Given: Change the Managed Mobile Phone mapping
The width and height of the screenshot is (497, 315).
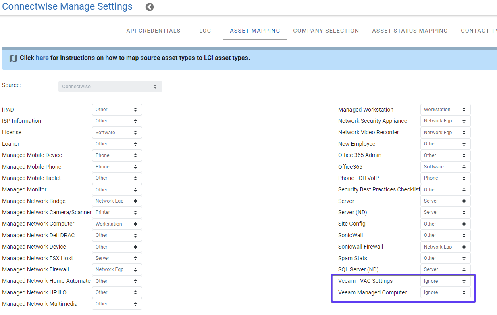Looking at the screenshot, I should coord(117,167).
